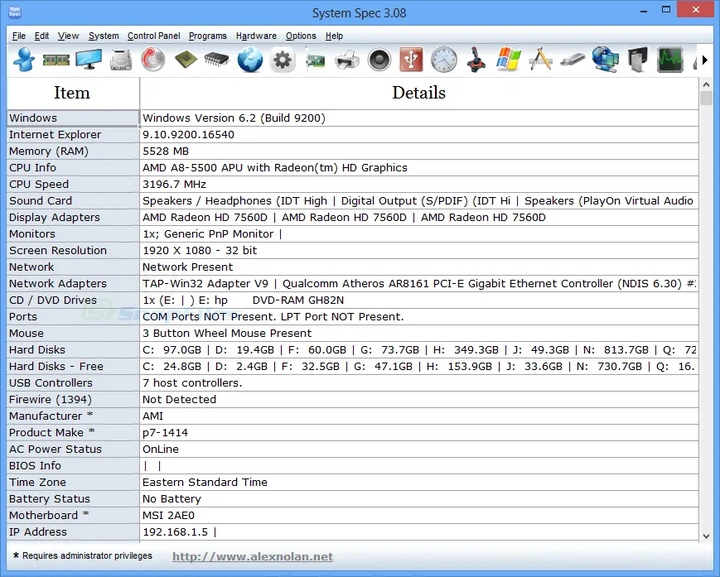
Task: Click the scrollbar down arrow
Action: tap(706, 536)
